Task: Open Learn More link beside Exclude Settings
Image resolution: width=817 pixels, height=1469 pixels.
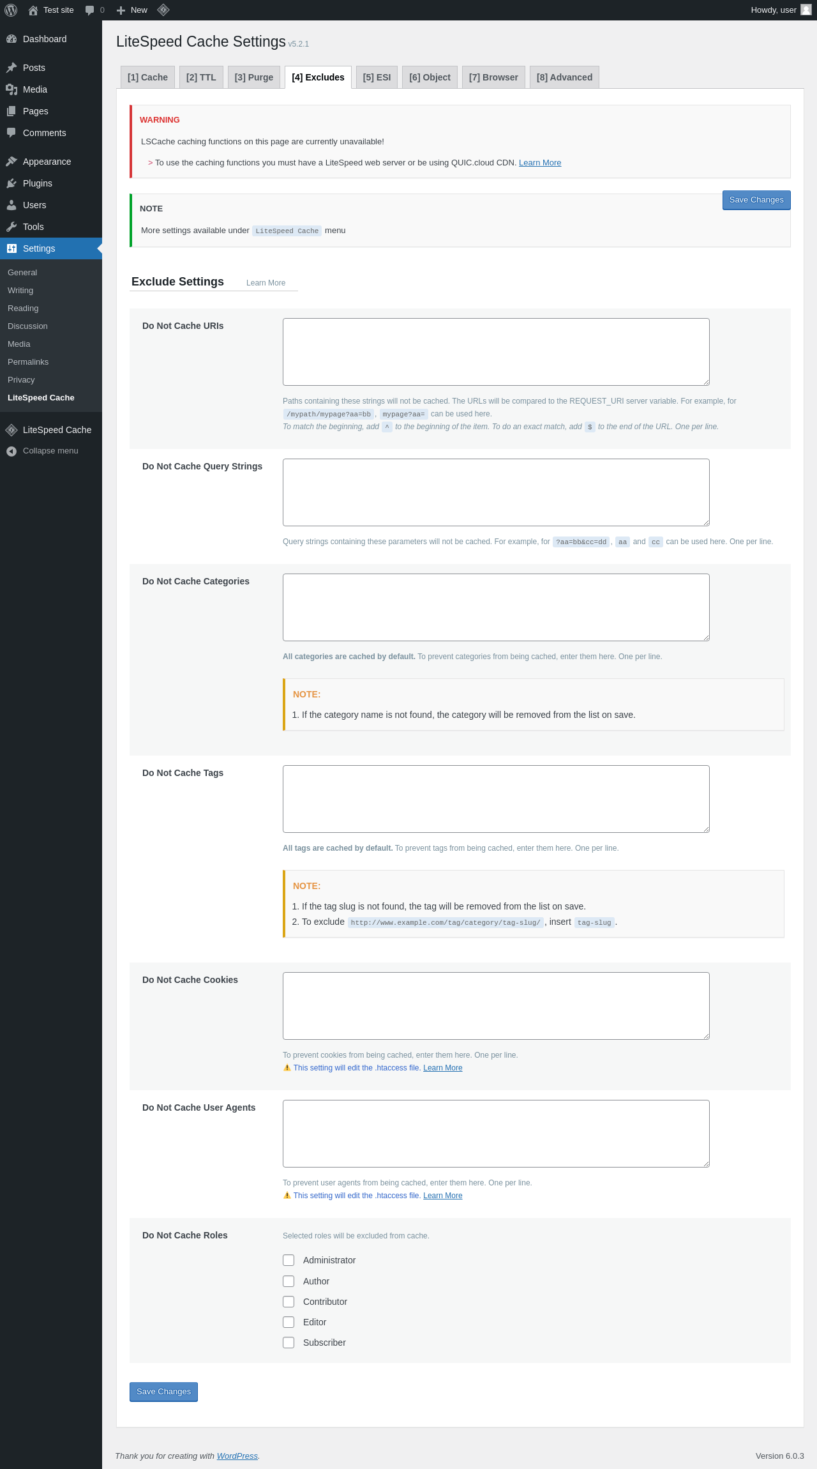Action: 266,283
